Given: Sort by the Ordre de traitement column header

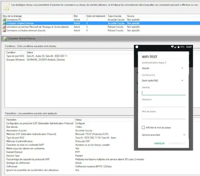Looking at the screenshot, I should tap(96, 16).
